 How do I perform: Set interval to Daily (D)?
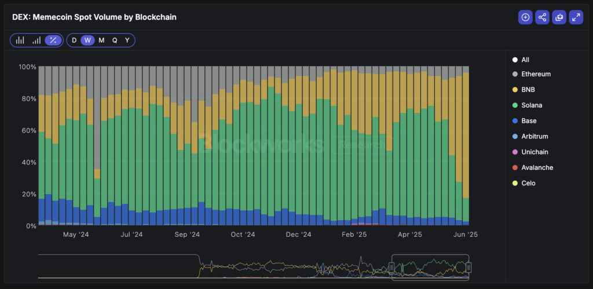pos(74,40)
